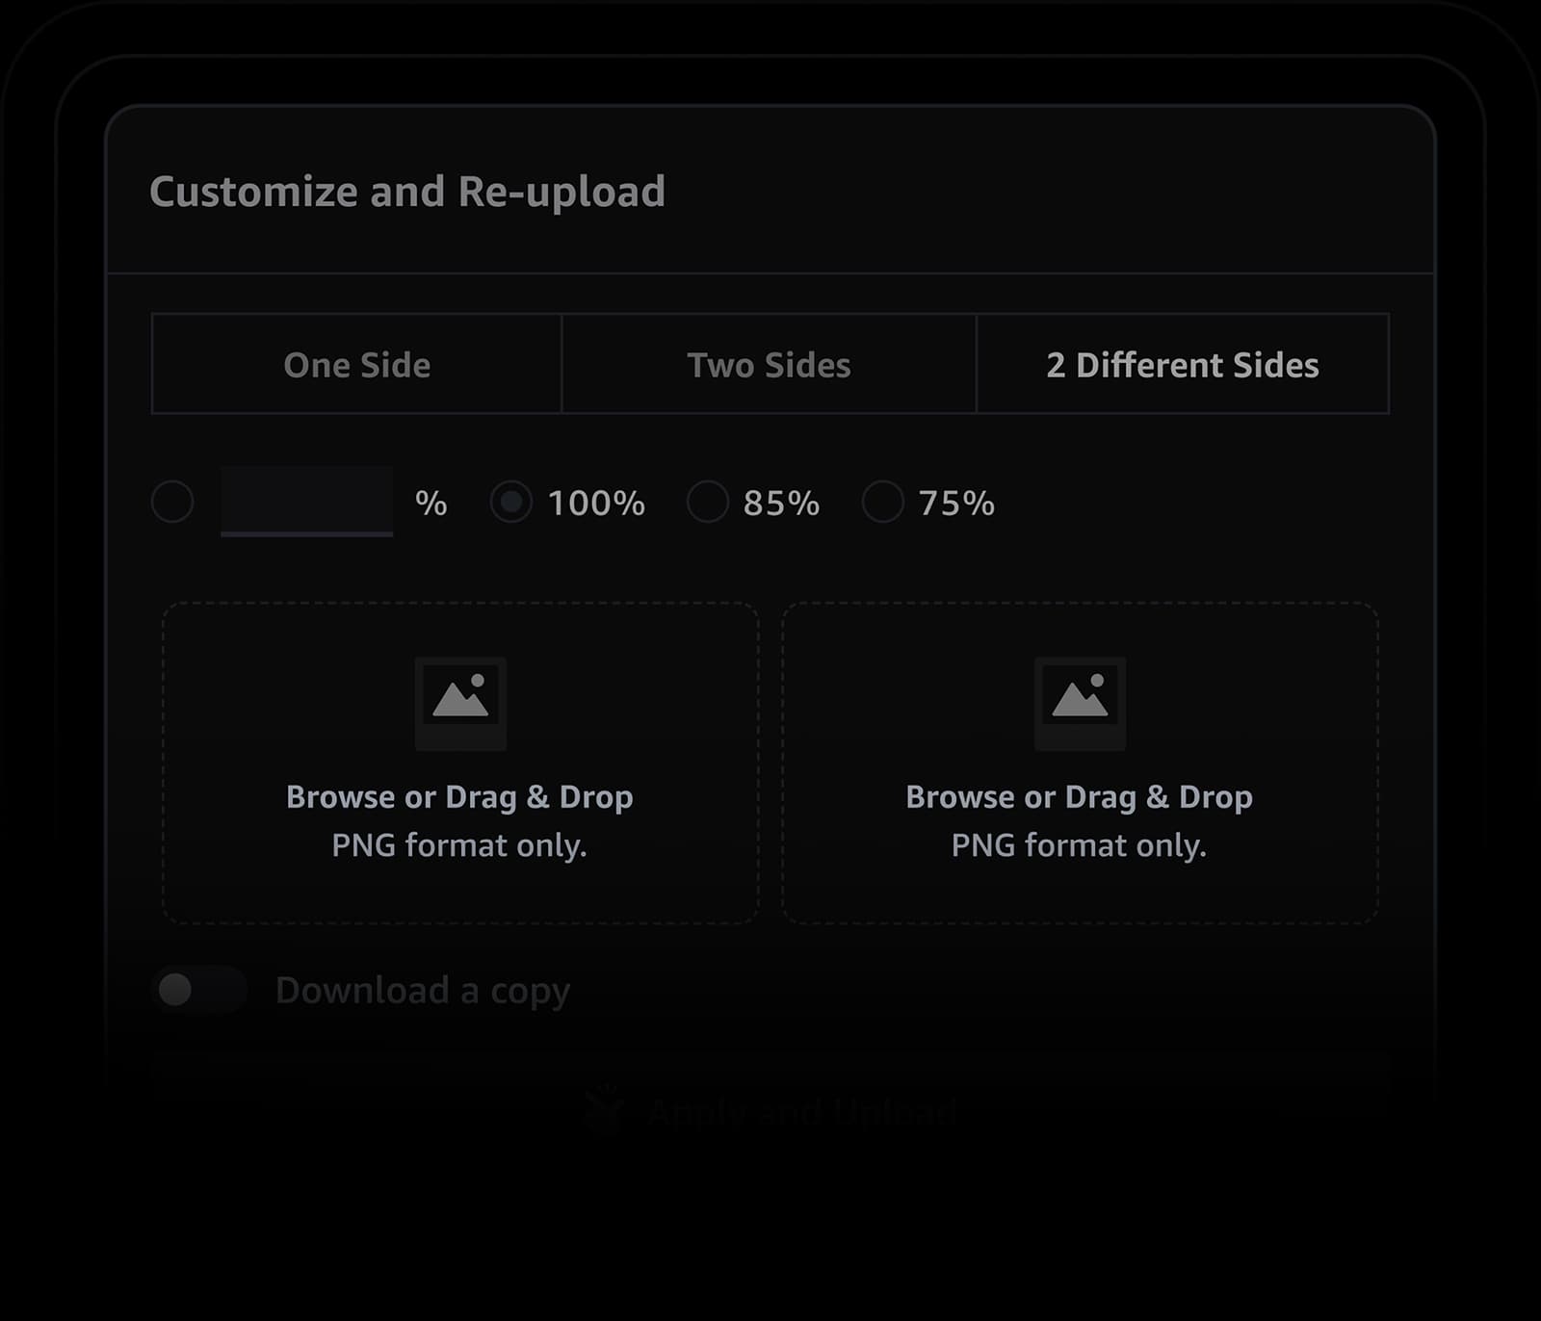Open the Two Sides tab
Screen dimensions: 1541x1321
tap(769, 365)
